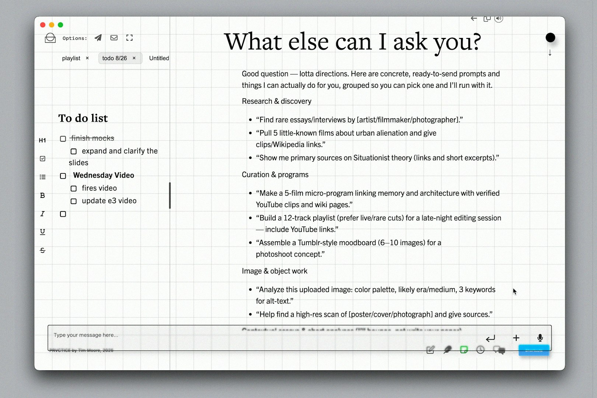This screenshot has height=398, width=597.
Task: Click the back arrow above the response
Action: tap(474, 18)
